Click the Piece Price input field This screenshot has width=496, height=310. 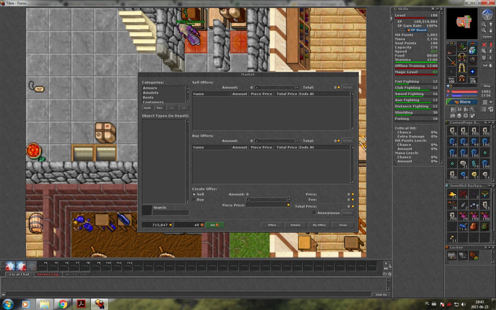[x=268, y=205]
